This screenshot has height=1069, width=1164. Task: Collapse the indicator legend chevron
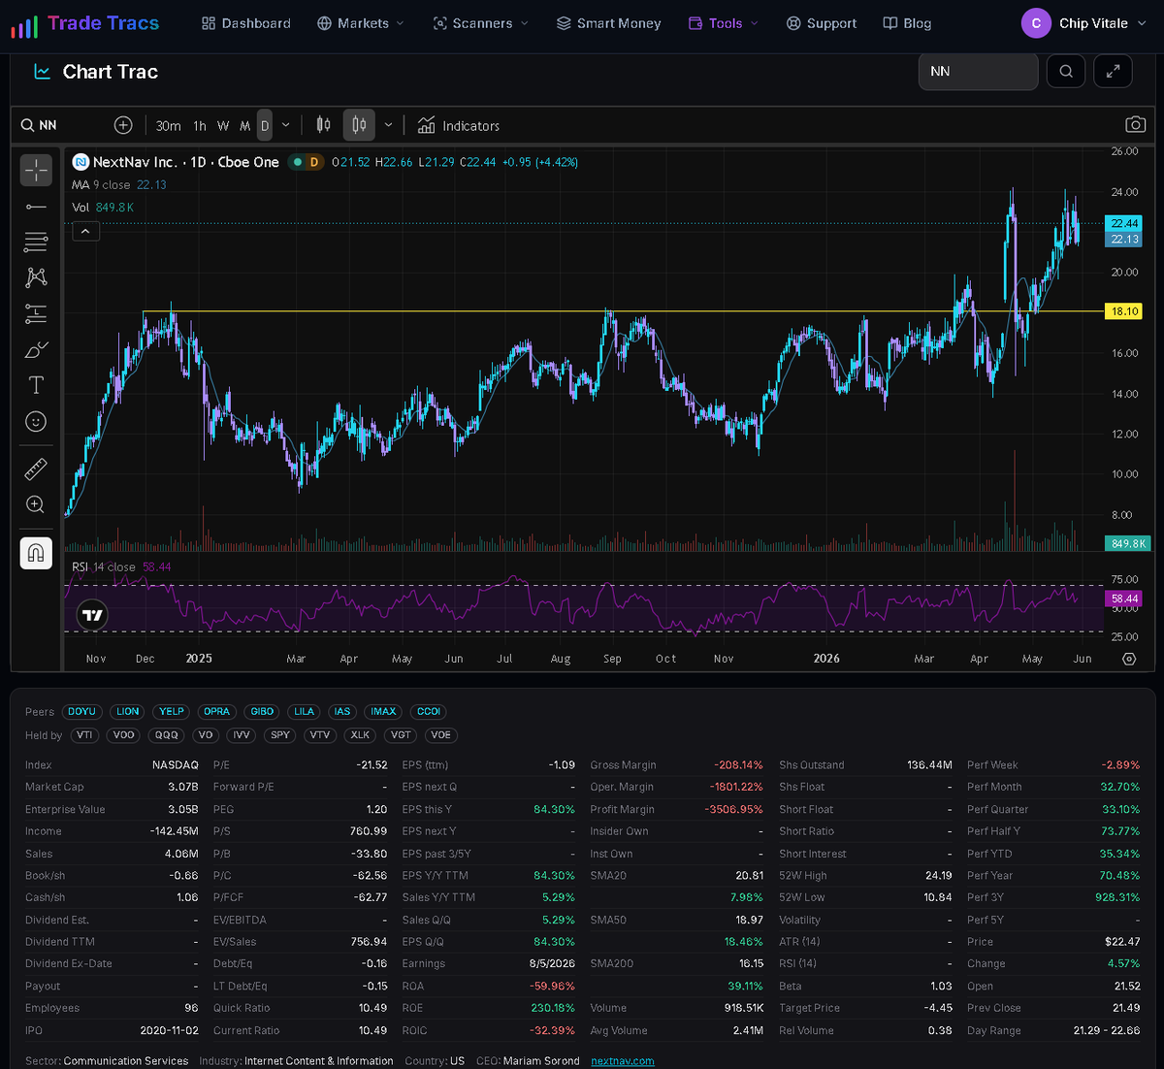[x=85, y=231]
